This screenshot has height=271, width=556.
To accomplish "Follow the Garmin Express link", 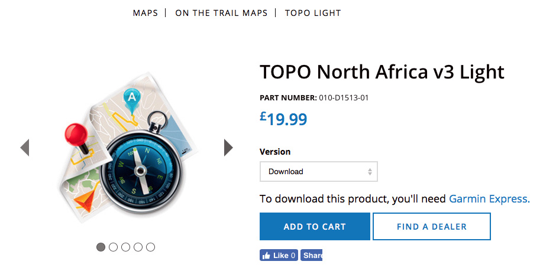I will pos(489,199).
